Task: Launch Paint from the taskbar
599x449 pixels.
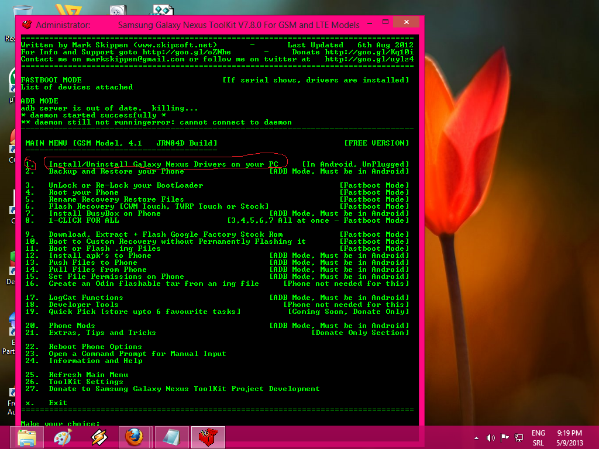Action: (x=63, y=437)
